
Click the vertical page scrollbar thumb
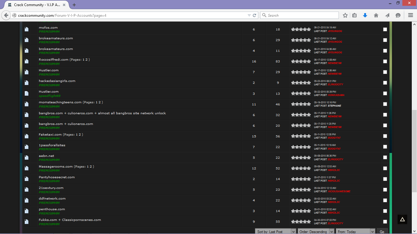click(414, 151)
